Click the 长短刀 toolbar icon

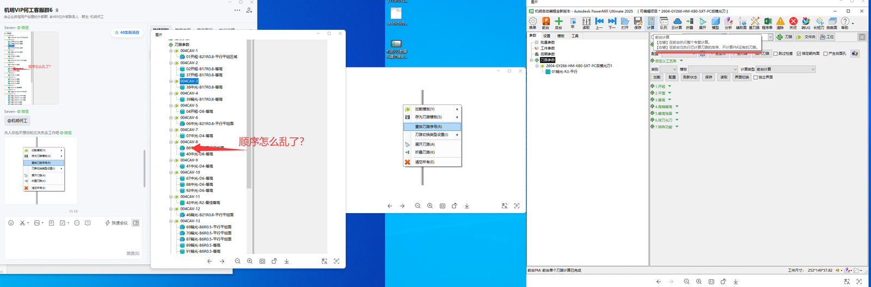click(x=819, y=23)
